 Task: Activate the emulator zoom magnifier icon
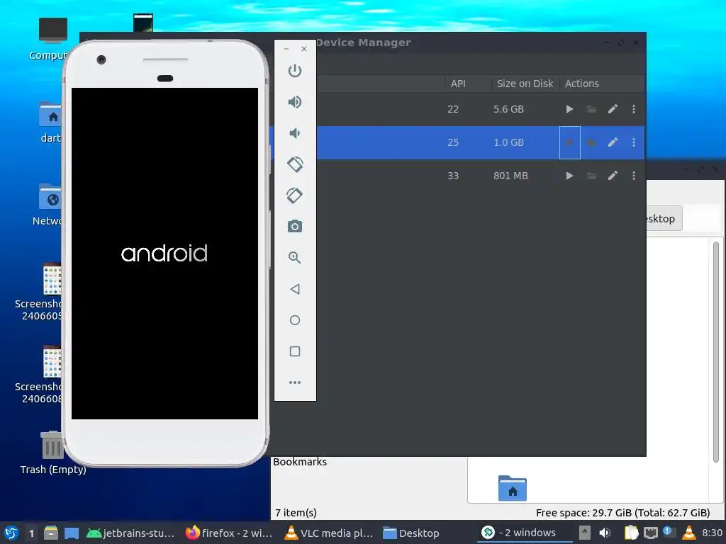[295, 257]
